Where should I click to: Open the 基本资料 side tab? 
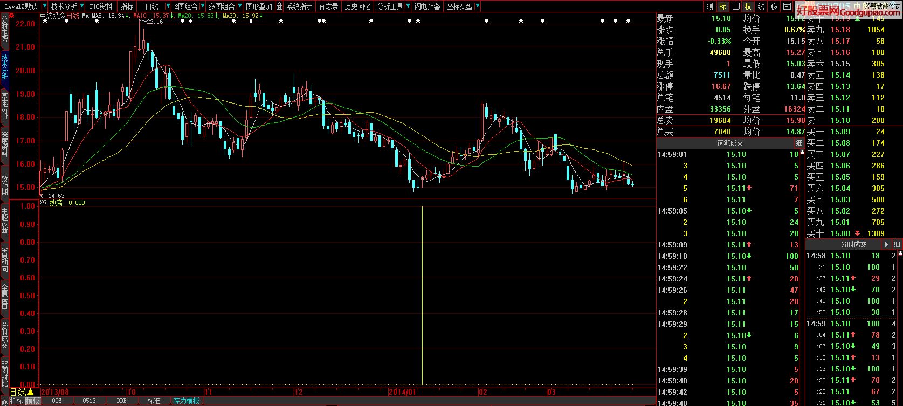(x=4, y=106)
